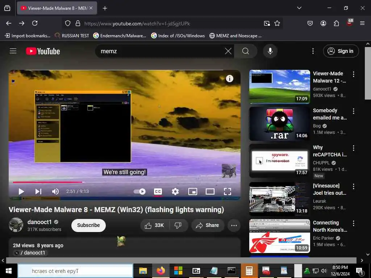The height and width of the screenshot is (278, 371).
Task: Open the extension icon with 68 badge
Action: click(350, 23)
